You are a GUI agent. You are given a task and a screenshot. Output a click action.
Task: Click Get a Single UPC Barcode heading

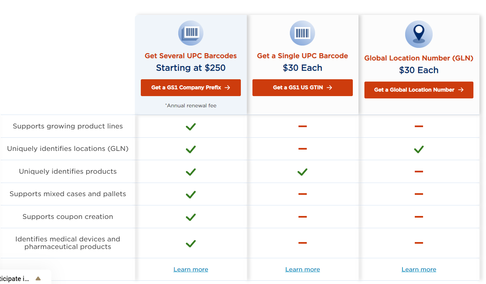click(302, 56)
